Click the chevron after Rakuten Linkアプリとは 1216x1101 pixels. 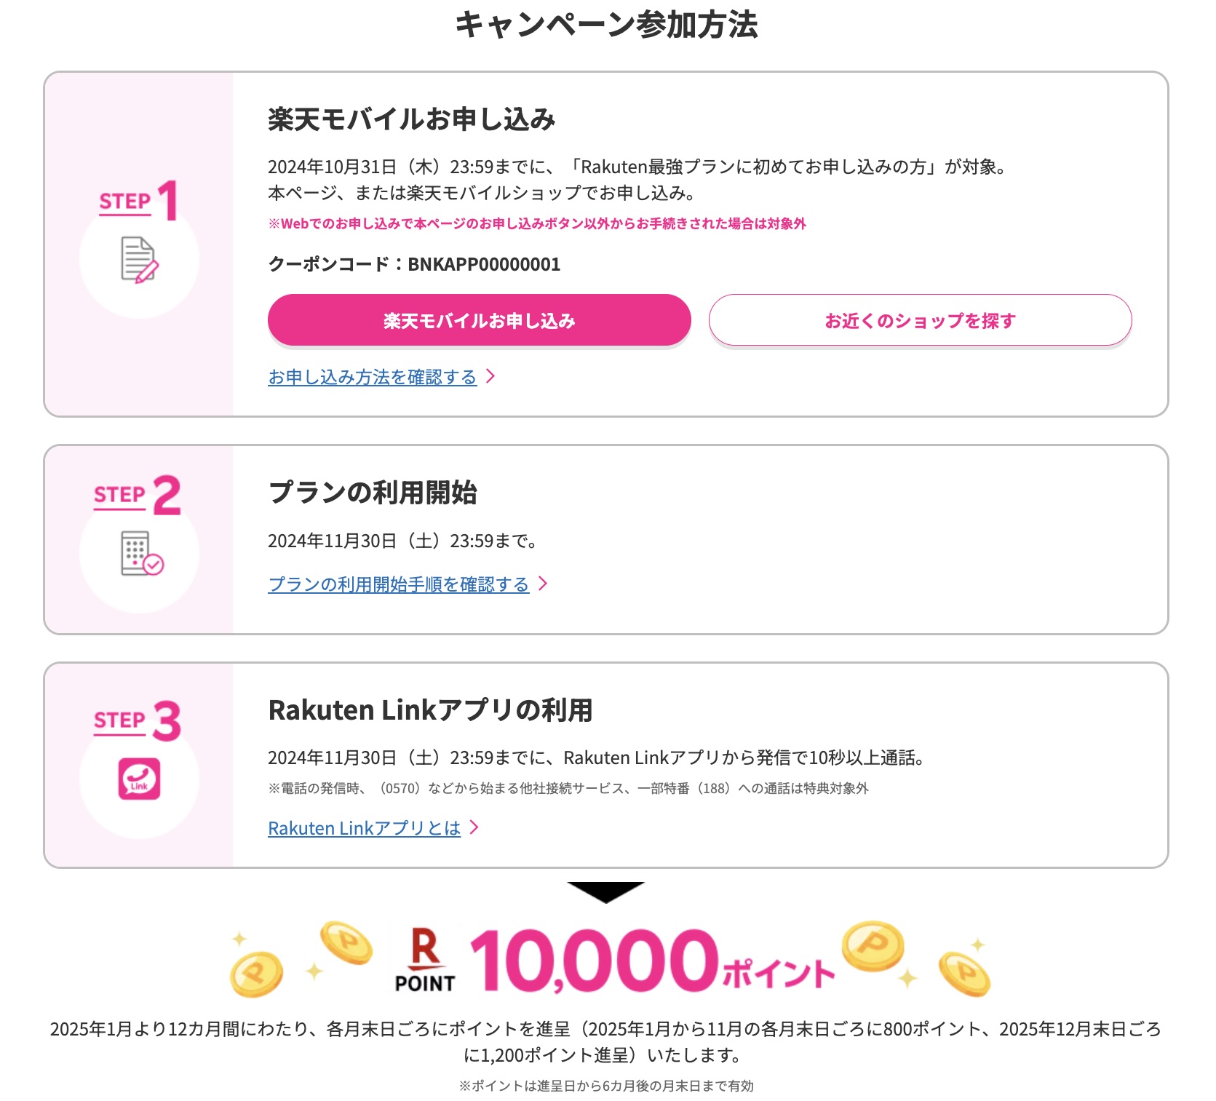point(474,827)
